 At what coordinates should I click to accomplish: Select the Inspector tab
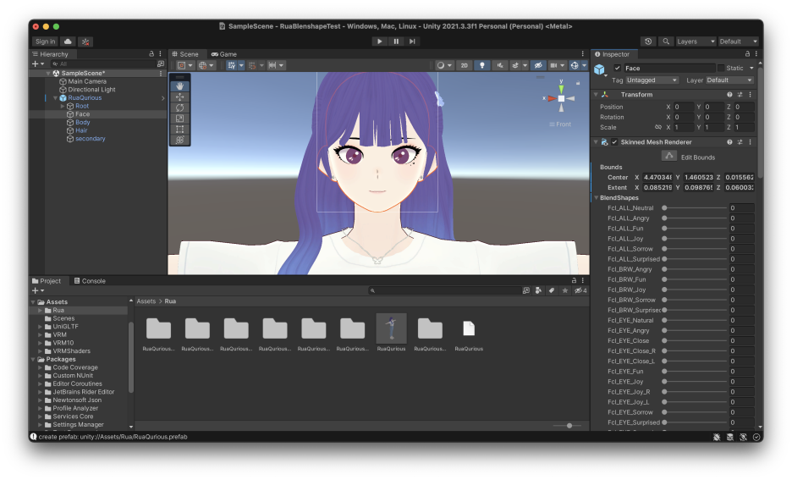pyautogui.click(x=612, y=54)
